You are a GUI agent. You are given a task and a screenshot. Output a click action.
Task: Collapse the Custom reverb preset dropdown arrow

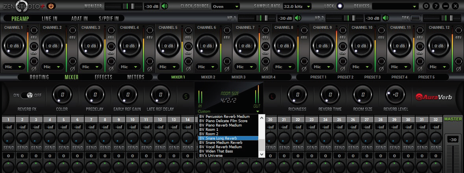click(x=258, y=112)
